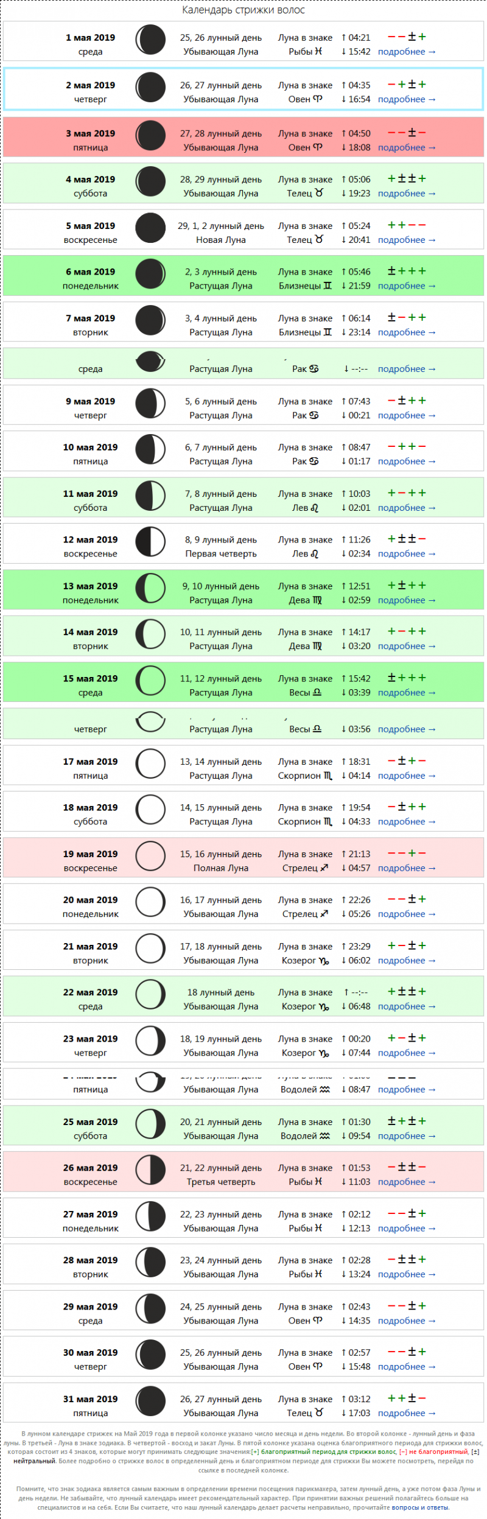This screenshot has width=487, height=1519.
Task: Select the date text 30 мая 2019
Action: (91, 1353)
